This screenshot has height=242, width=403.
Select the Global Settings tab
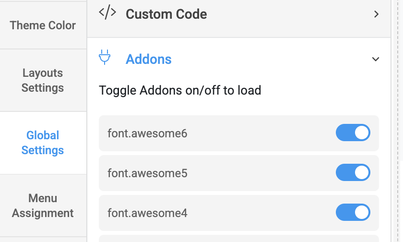pos(43,143)
